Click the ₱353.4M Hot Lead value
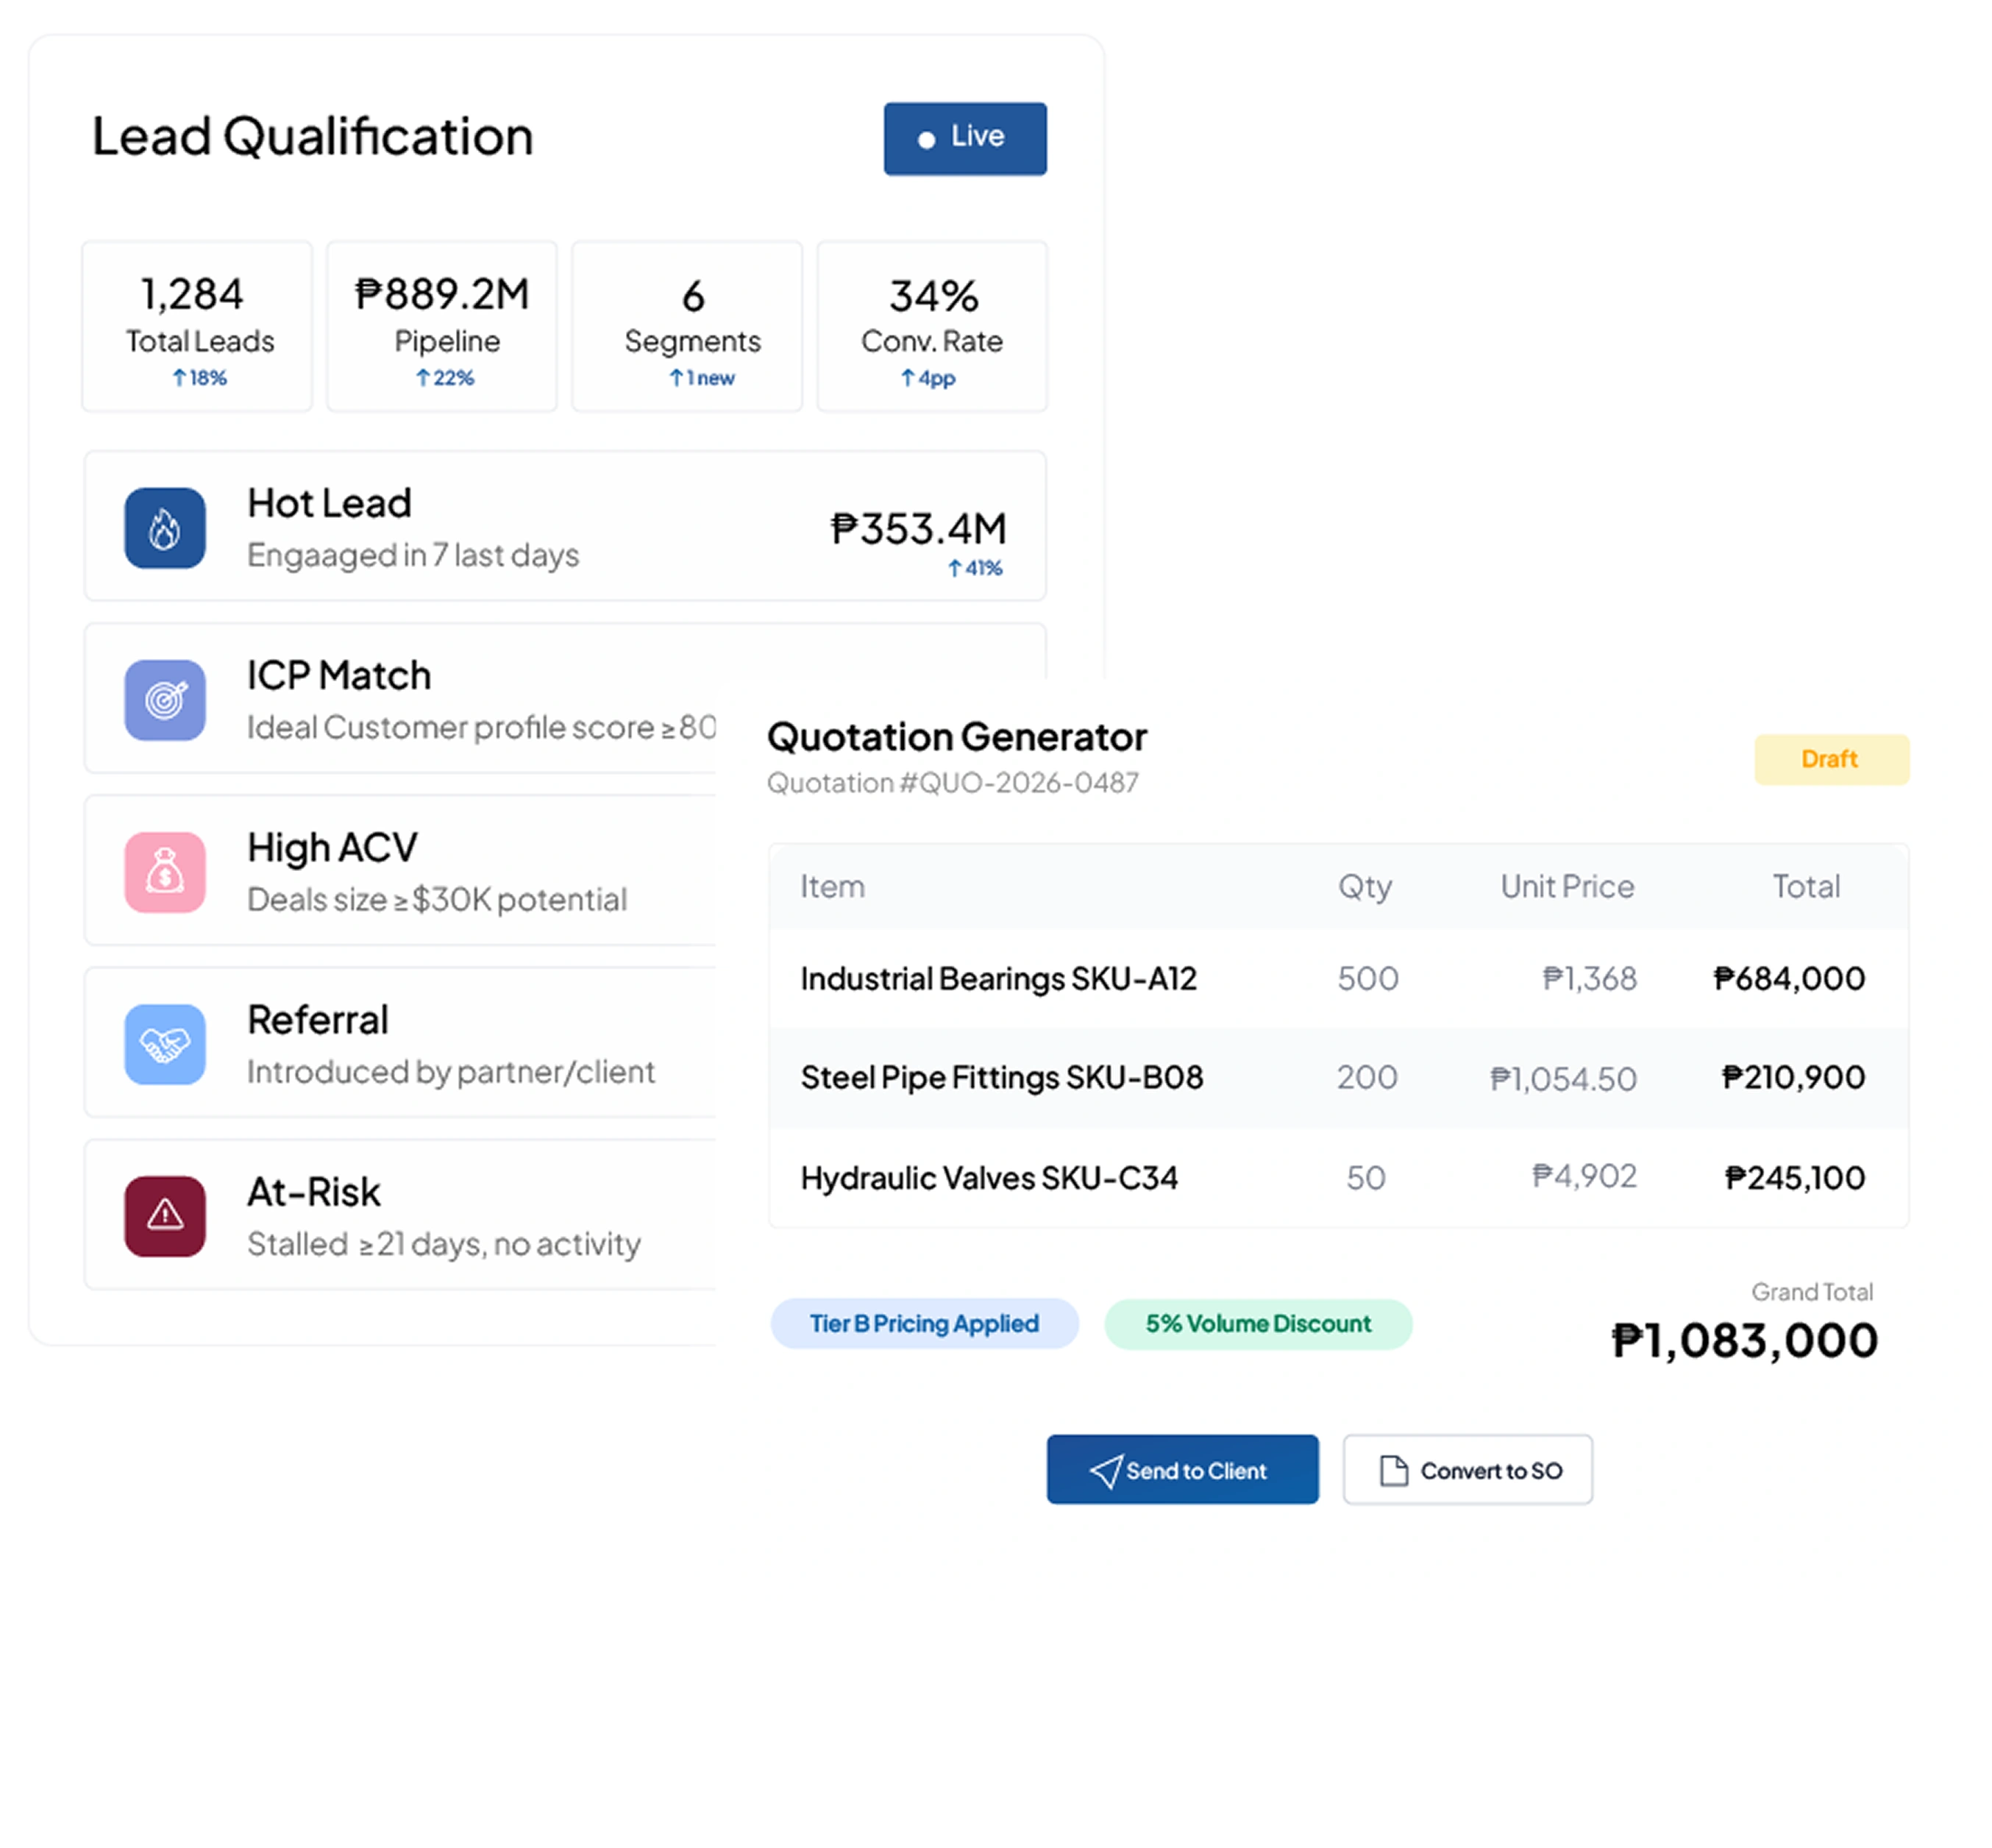 tap(918, 528)
